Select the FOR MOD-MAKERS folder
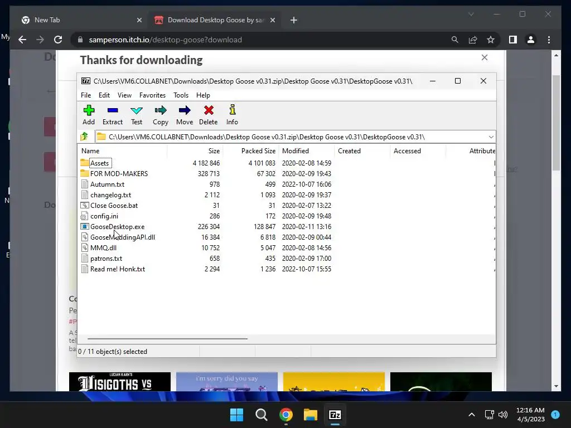This screenshot has height=428, width=571. click(x=114, y=174)
